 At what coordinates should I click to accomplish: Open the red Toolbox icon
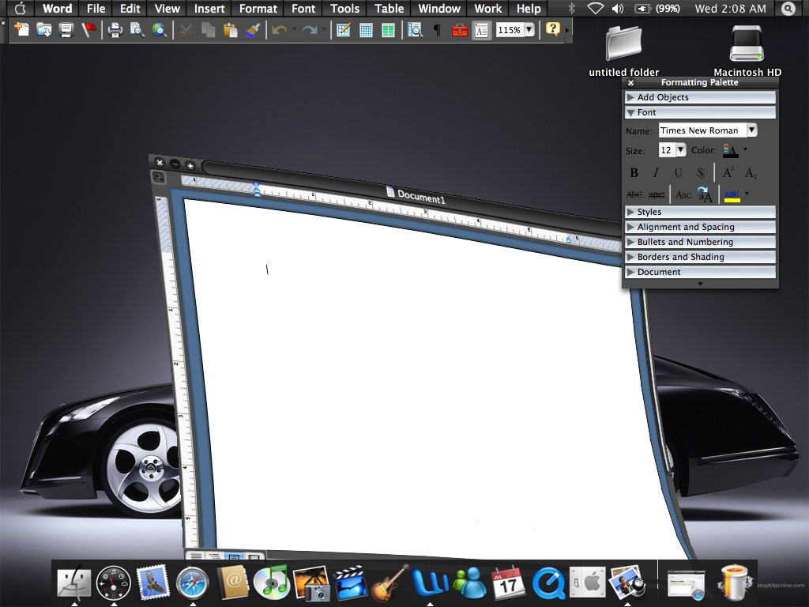[x=459, y=30]
